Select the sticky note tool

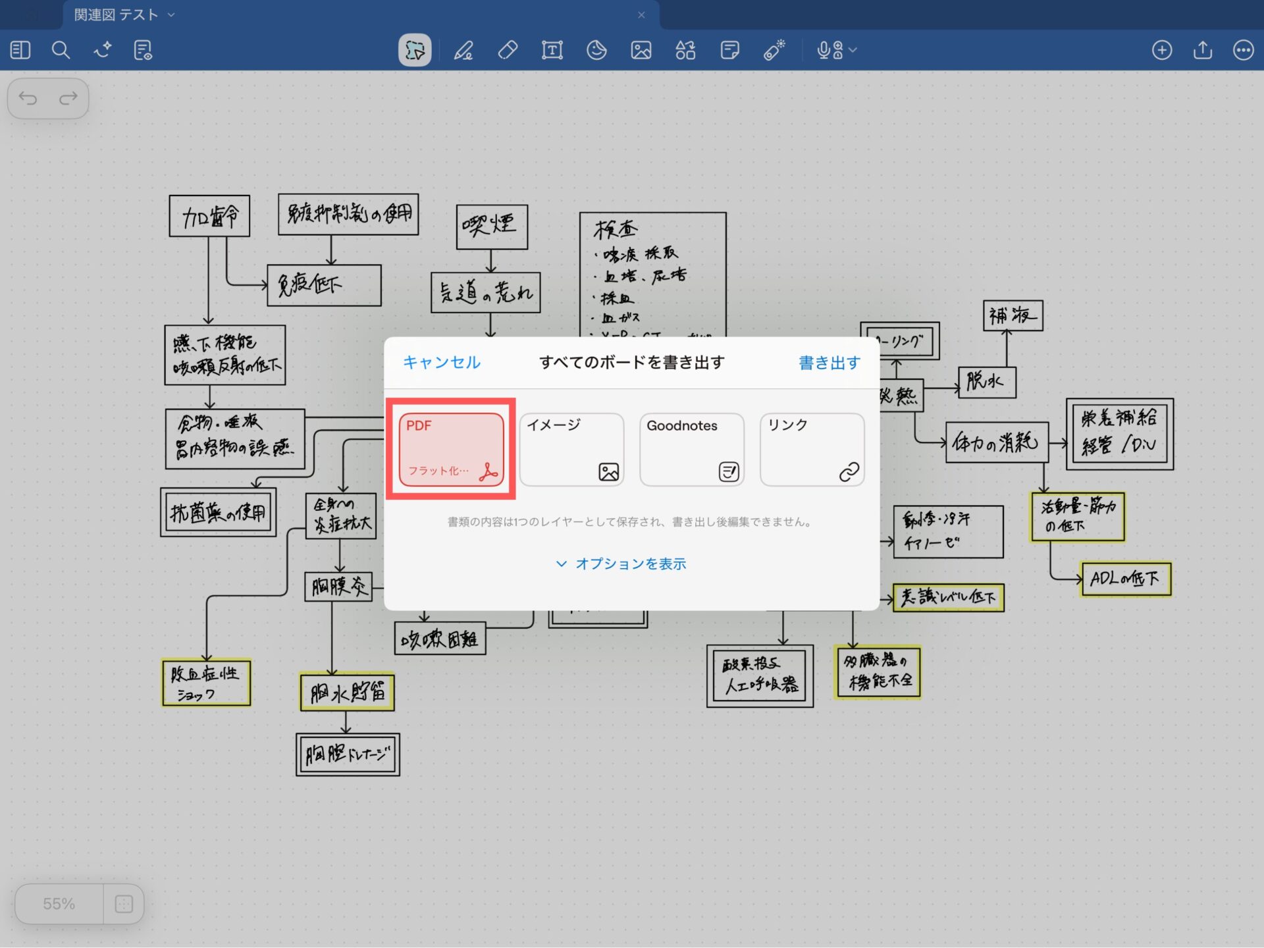(729, 50)
